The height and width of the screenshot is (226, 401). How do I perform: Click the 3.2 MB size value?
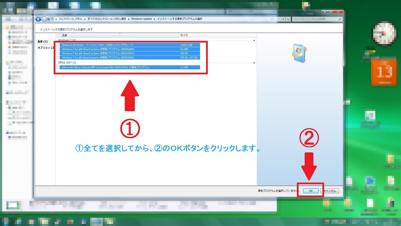coord(184,67)
